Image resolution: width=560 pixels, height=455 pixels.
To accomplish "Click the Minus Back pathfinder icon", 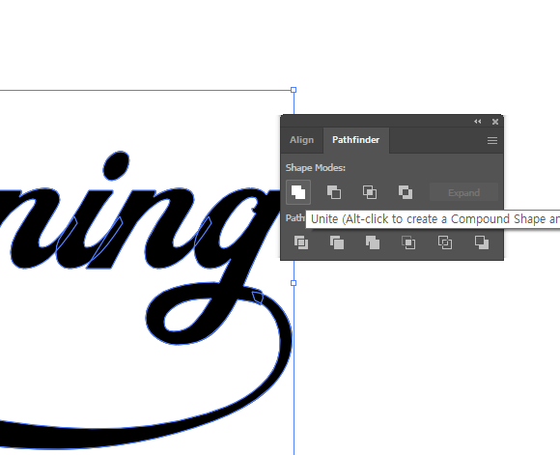I will point(482,242).
